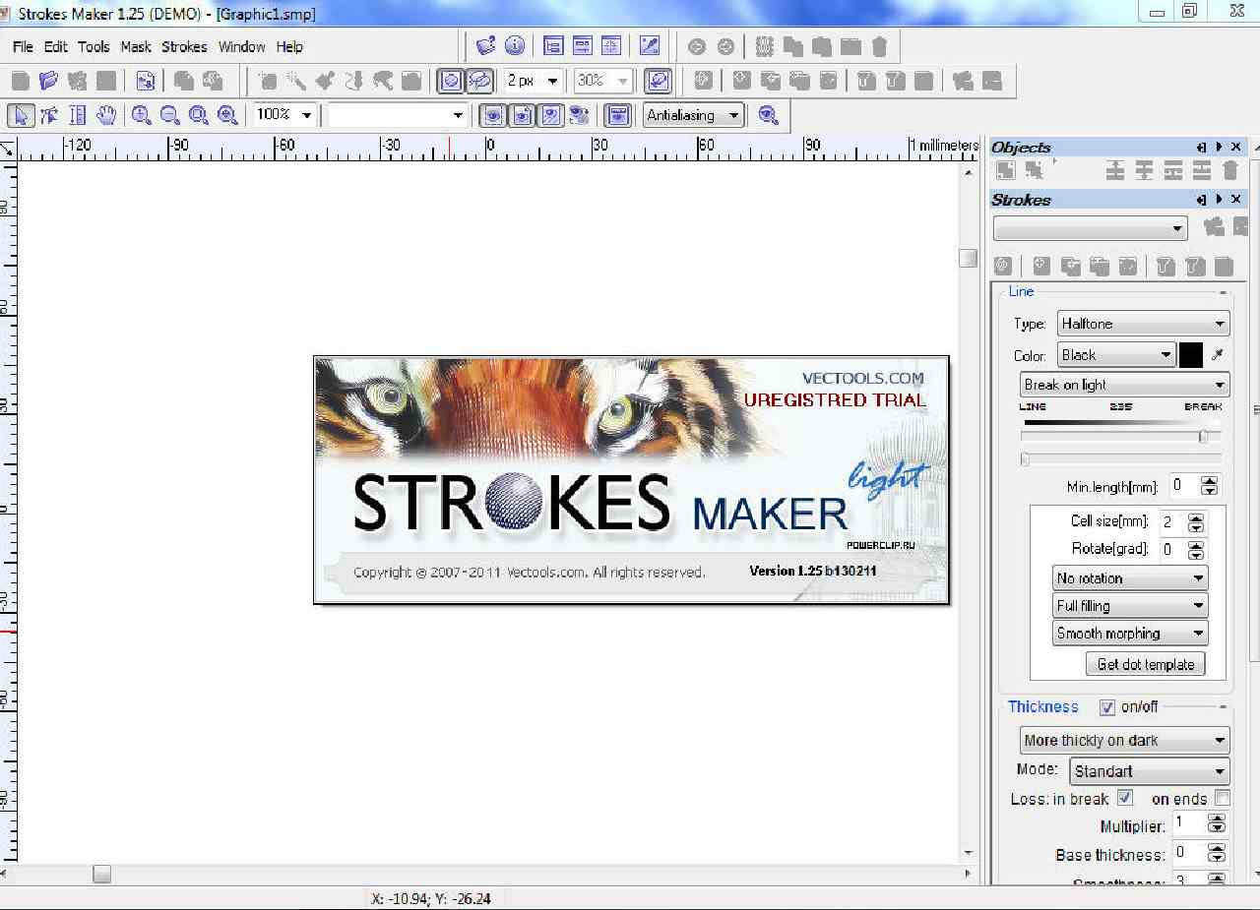Open the Edit menu
Image resolution: width=1260 pixels, height=910 pixels.
coord(56,46)
